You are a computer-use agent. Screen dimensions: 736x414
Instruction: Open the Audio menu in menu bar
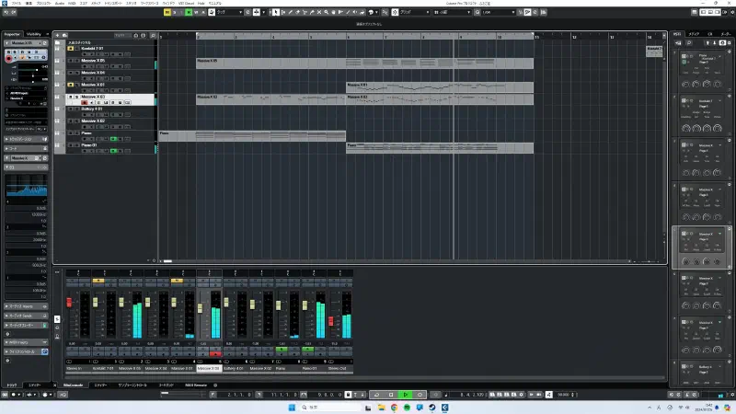point(60,3)
